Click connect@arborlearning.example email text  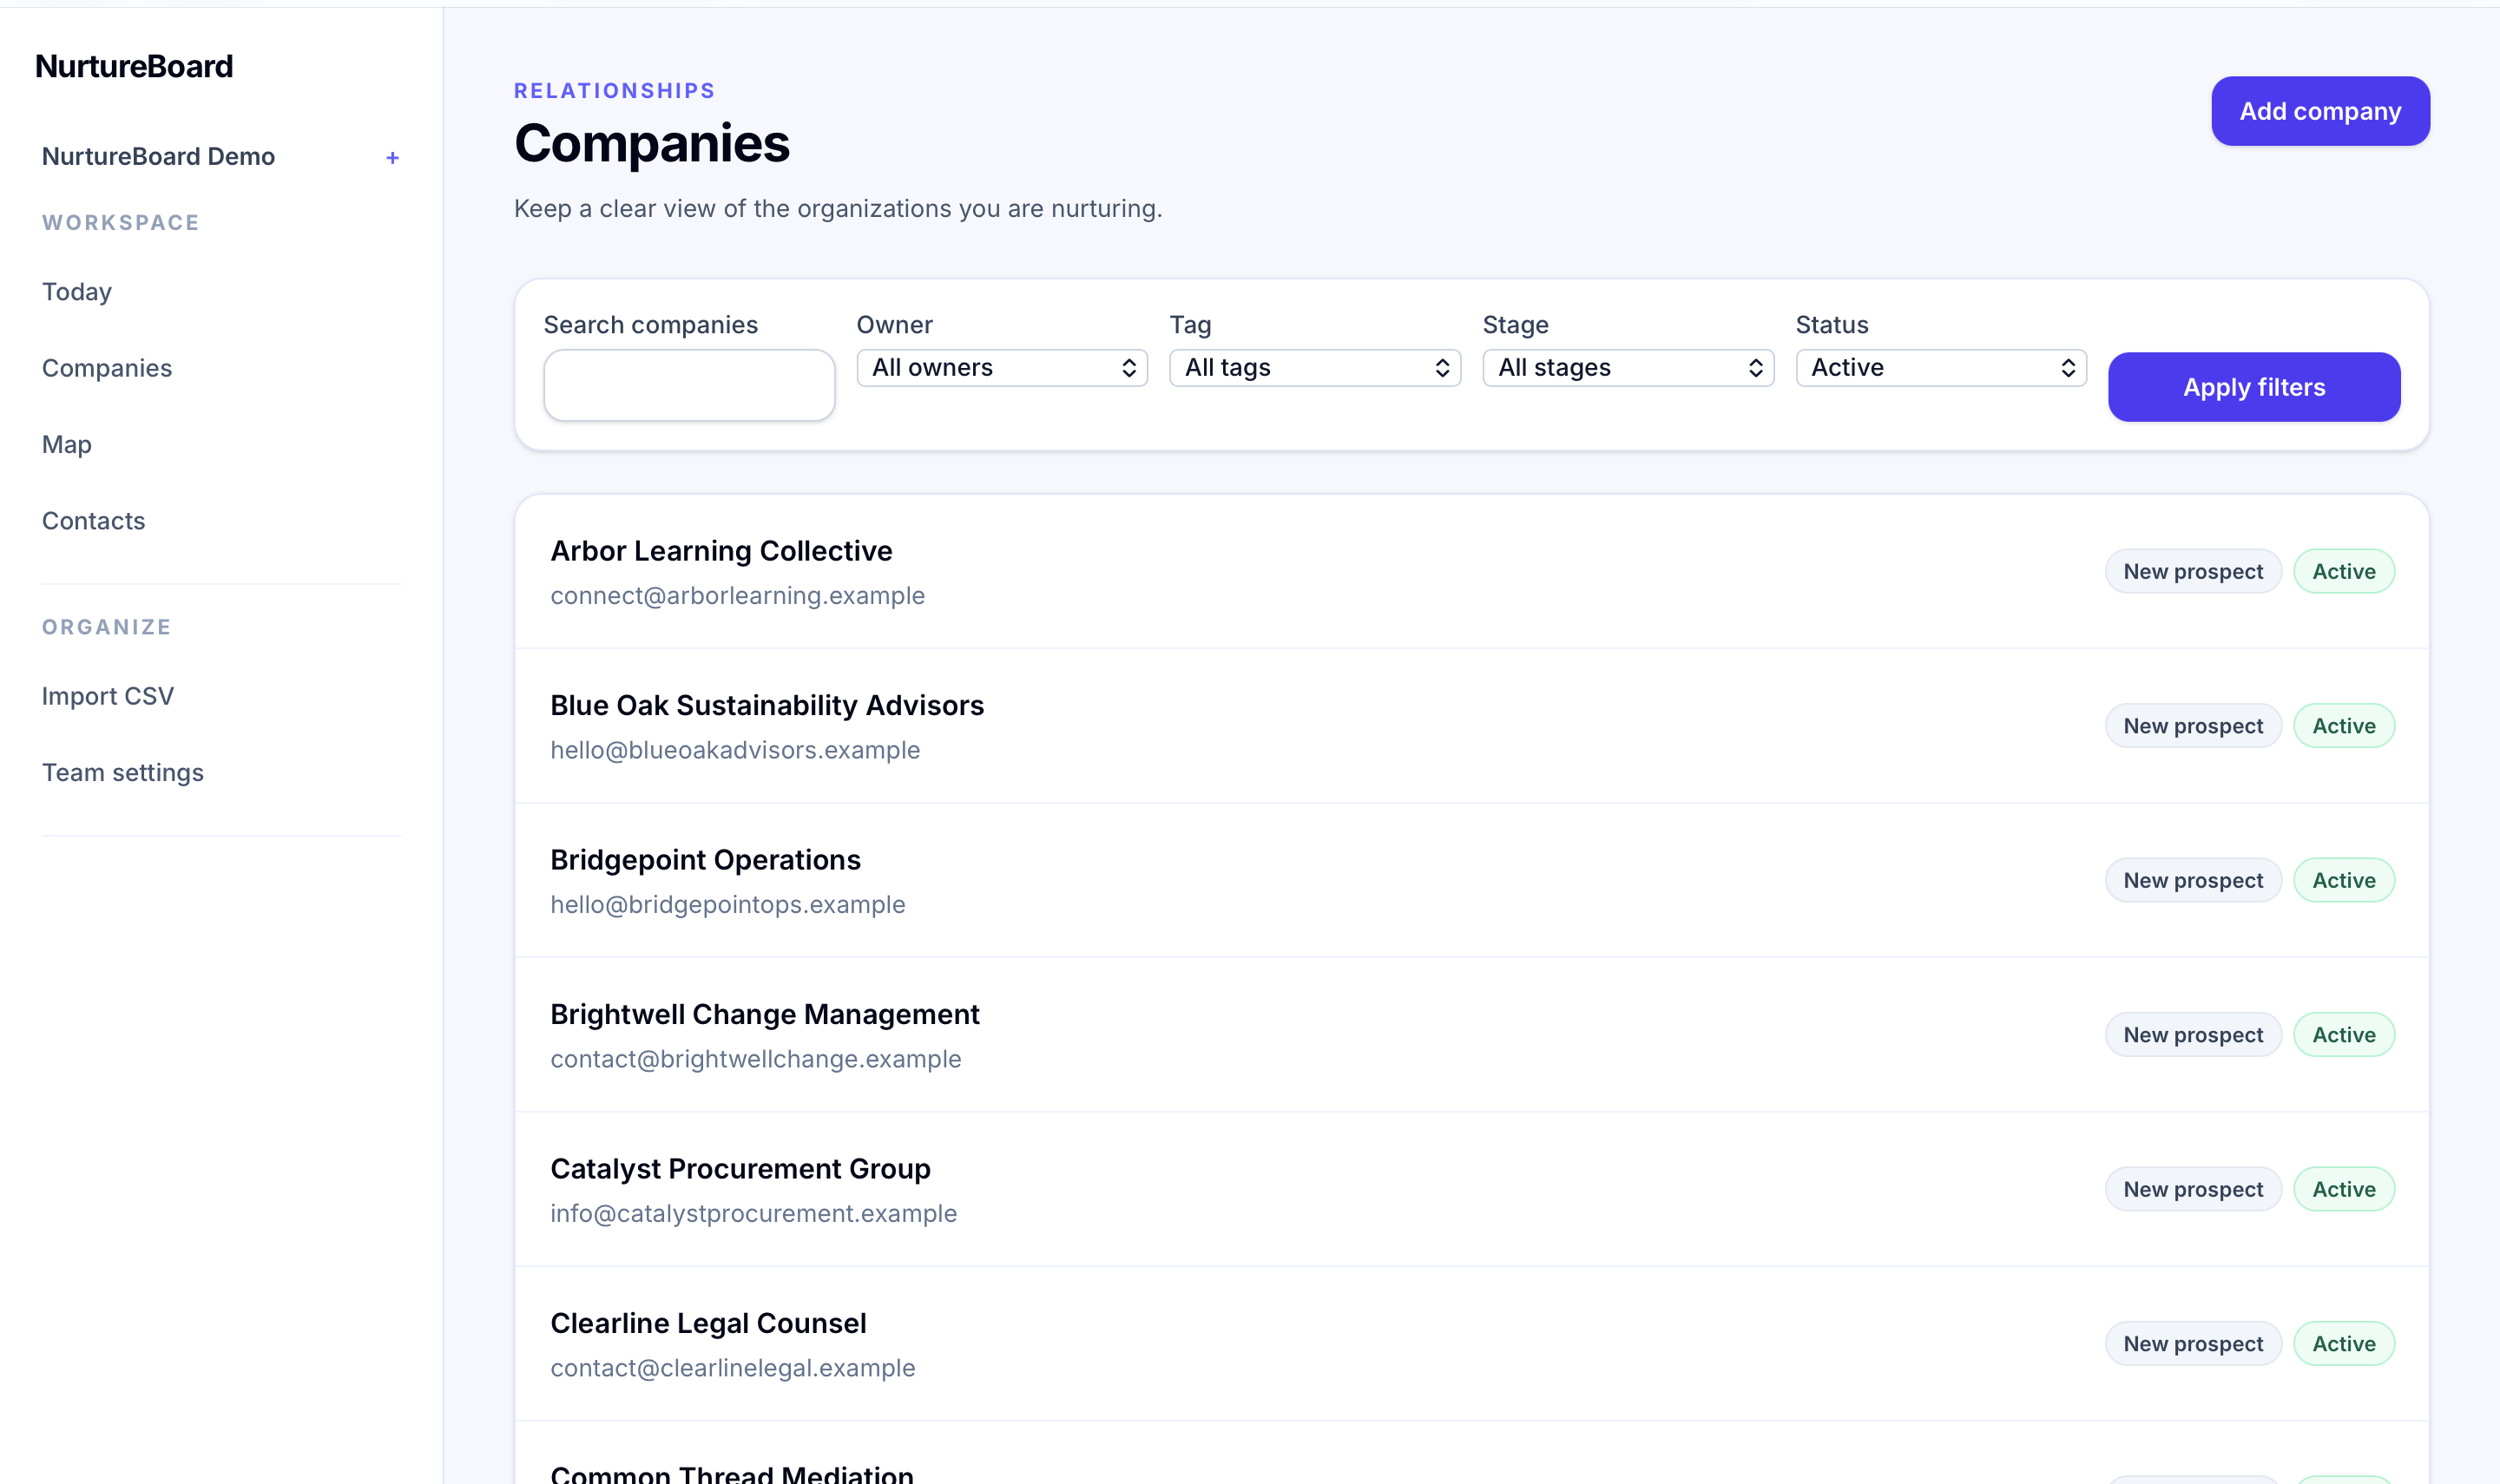(x=738, y=596)
